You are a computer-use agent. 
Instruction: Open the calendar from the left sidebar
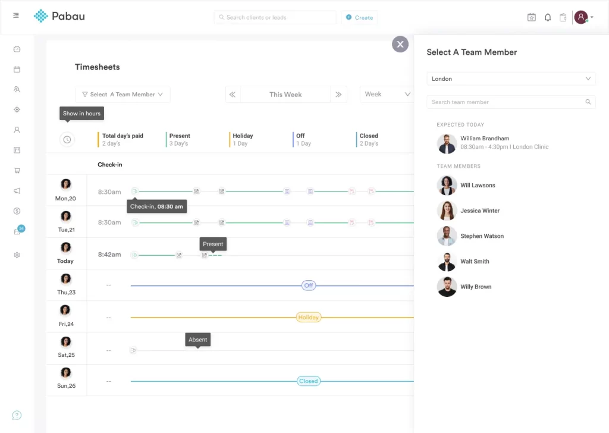click(x=17, y=69)
